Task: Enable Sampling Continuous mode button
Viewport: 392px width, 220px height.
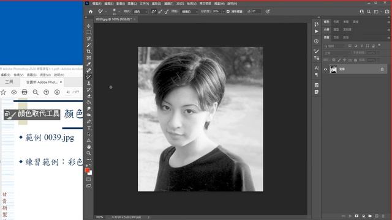Action: click(154, 12)
